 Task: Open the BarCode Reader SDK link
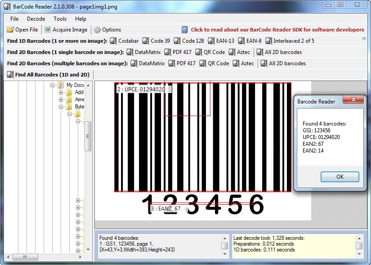coord(277,30)
